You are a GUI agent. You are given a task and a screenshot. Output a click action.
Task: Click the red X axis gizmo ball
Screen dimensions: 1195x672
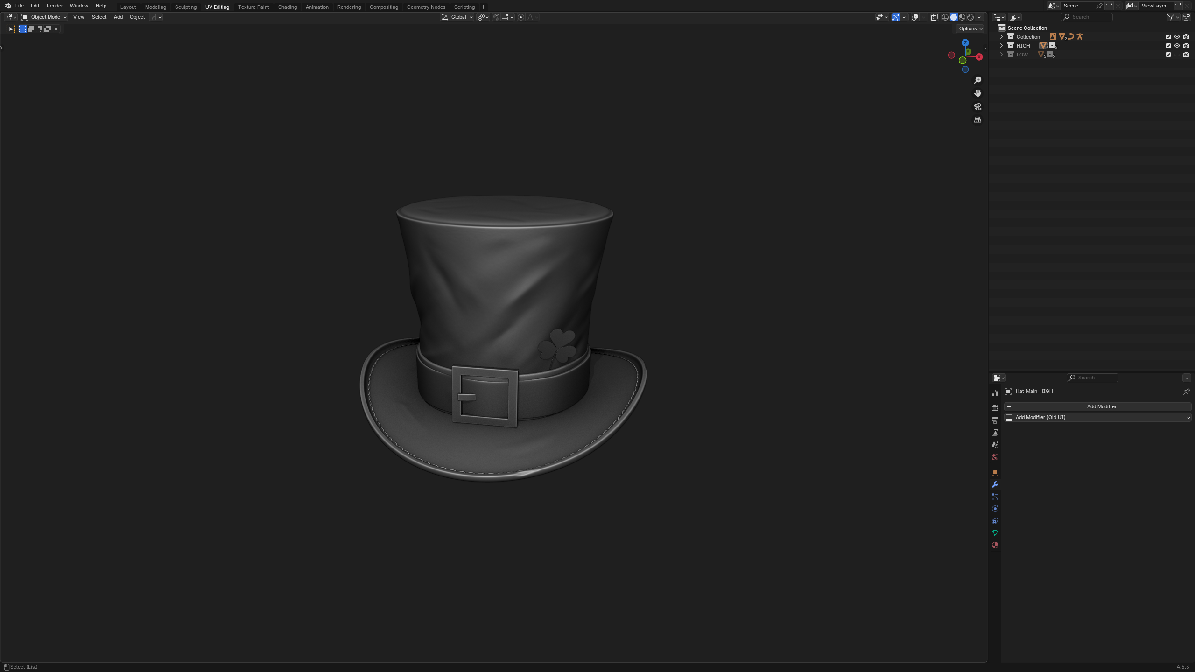(979, 57)
